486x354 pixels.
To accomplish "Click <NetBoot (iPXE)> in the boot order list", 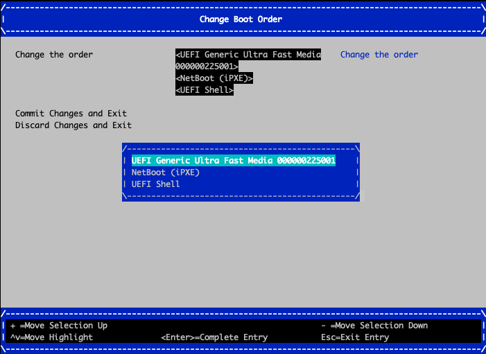I will (214, 78).
